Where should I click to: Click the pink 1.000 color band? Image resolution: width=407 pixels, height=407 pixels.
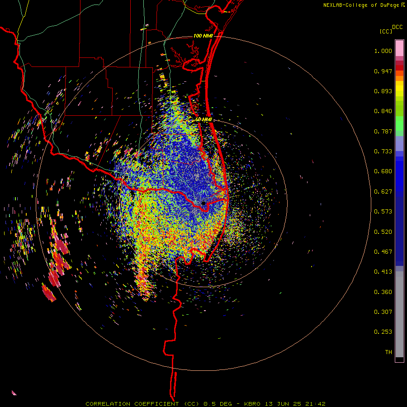pyautogui.click(x=399, y=48)
